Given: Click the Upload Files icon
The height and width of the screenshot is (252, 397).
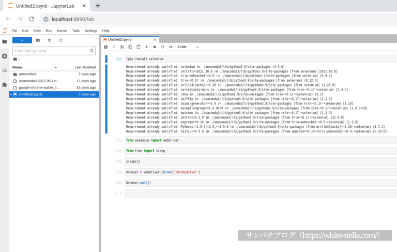Looking at the screenshot, I should coord(50,40).
